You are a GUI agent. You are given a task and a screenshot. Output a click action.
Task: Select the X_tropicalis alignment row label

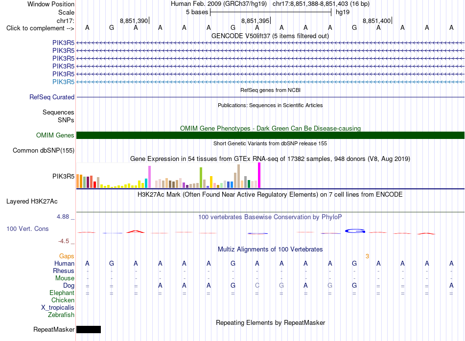(58, 308)
